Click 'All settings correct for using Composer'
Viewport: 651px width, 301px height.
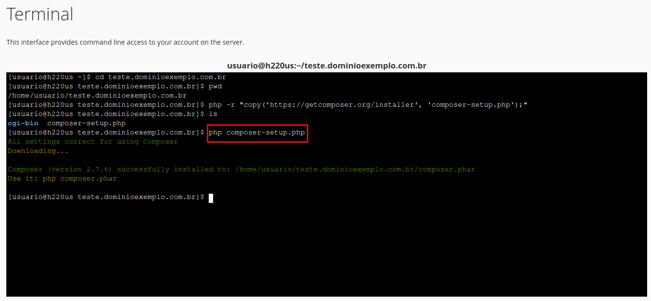93,142
